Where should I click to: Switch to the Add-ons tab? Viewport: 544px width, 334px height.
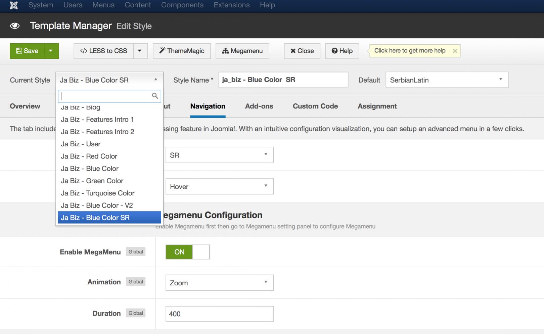tap(259, 106)
